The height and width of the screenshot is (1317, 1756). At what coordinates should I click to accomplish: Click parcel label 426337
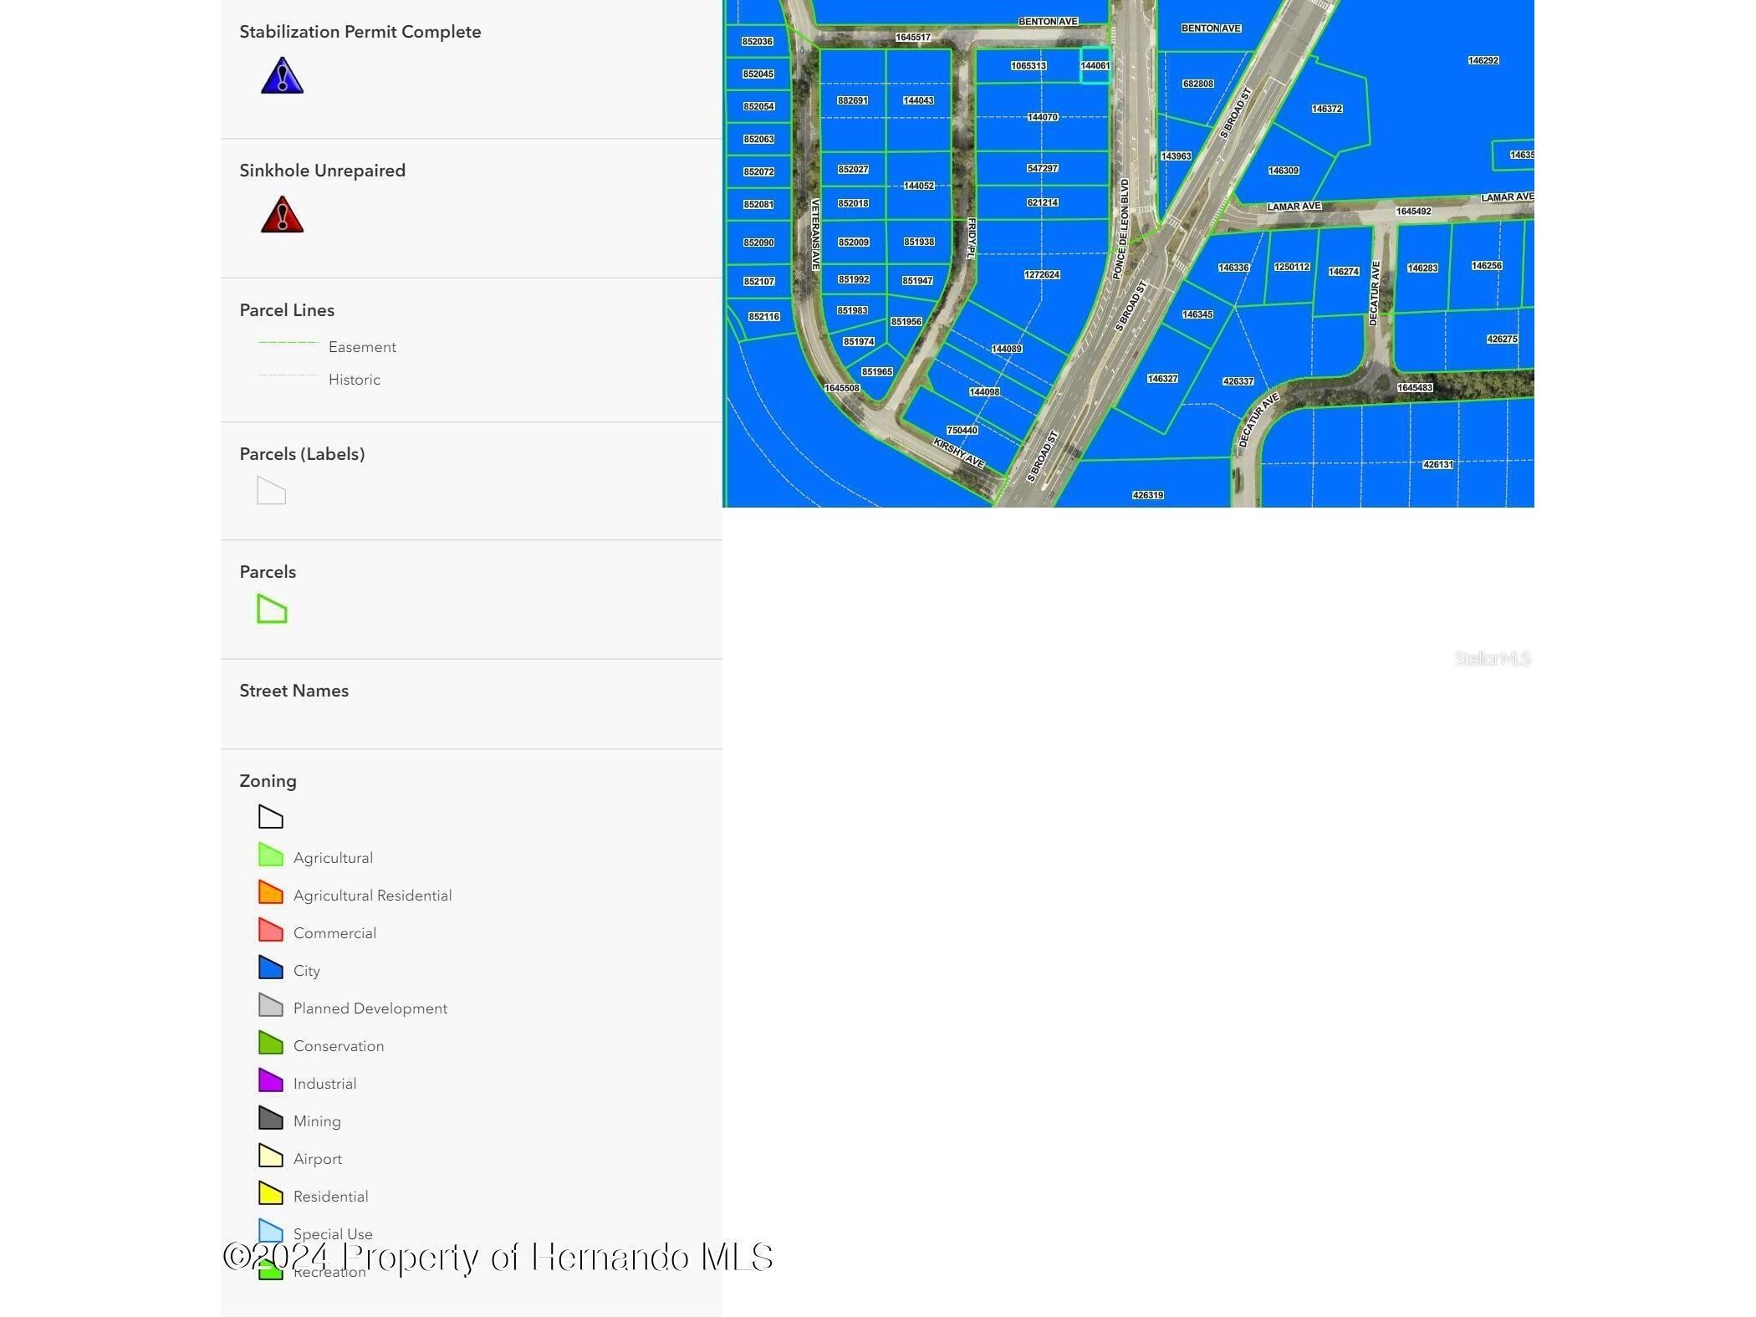pyautogui.click(x=1238, y=381)
